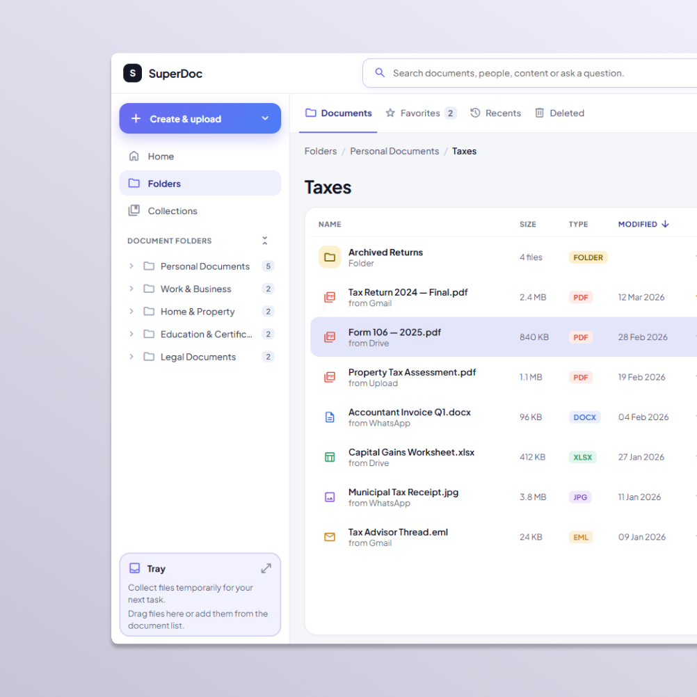Expand the Education & Certific... tree folder

pyautogui.click(x=131, y=335)
